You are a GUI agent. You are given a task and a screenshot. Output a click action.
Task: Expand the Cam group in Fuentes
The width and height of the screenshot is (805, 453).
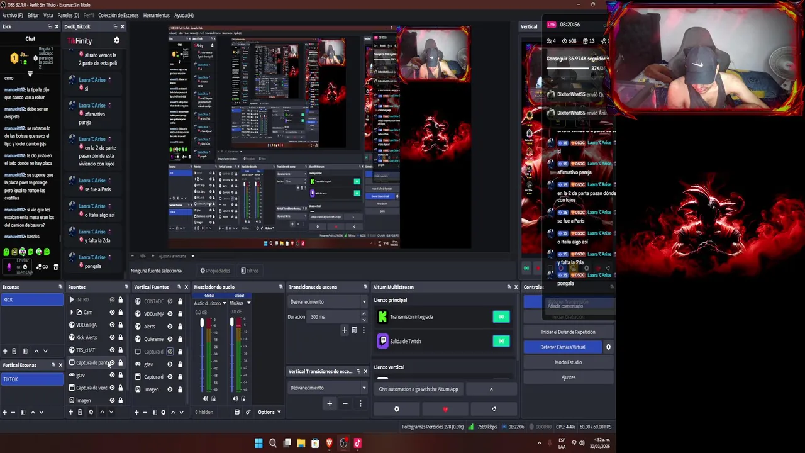72,312
